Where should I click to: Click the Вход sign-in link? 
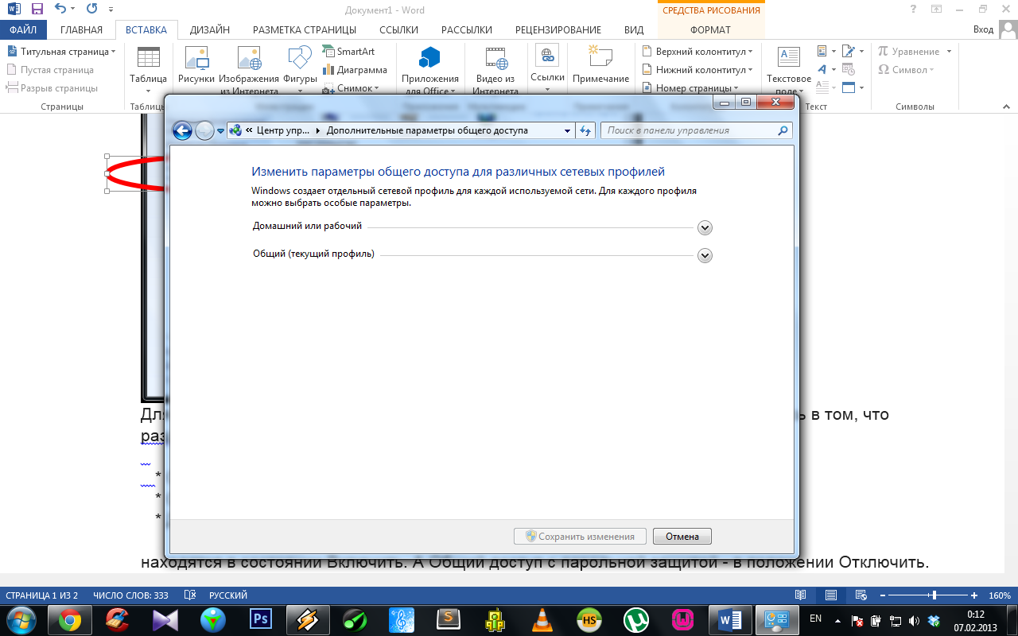(984, 29)
